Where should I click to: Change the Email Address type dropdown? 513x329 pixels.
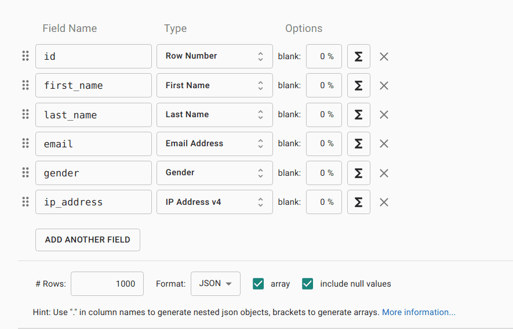pyautogui.click(x=214, y=143)
